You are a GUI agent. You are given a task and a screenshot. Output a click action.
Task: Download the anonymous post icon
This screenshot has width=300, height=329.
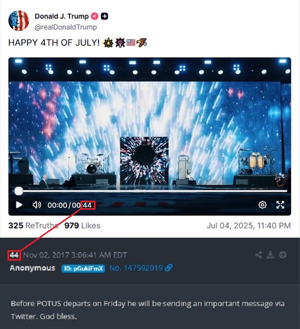(x=270, y=255)
